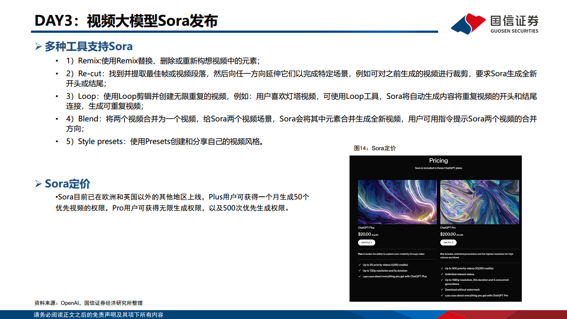Click the arrow bullet before "Sora定价" heading
567x319 pixels.
coord(39,184)
